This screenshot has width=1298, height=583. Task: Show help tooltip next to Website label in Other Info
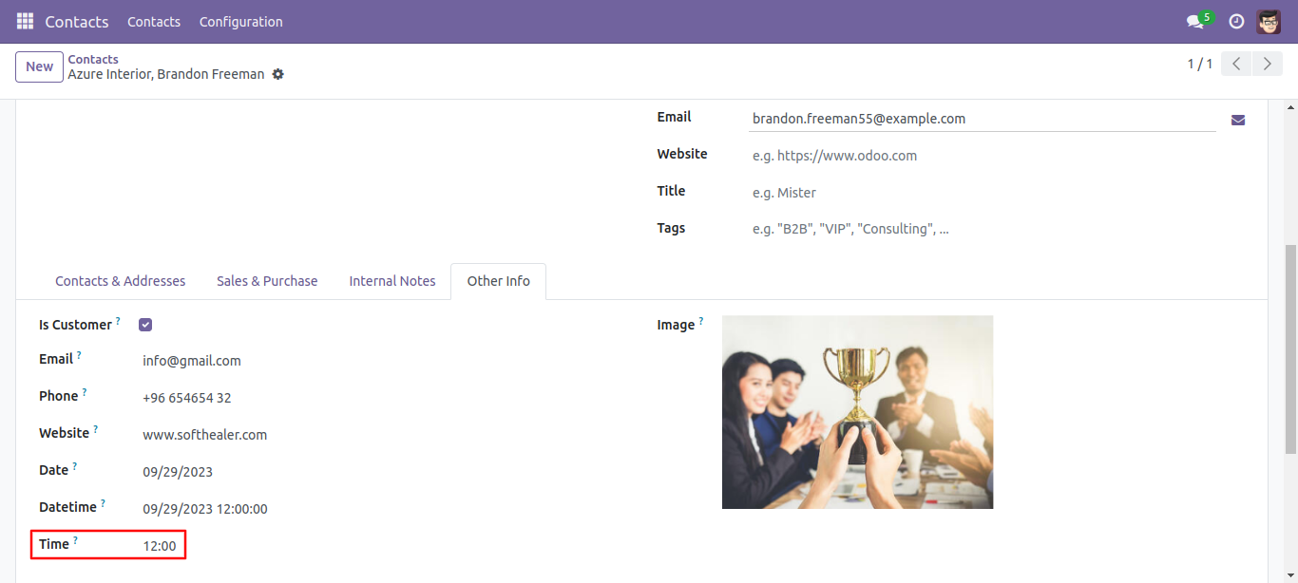tap(96, 429)
